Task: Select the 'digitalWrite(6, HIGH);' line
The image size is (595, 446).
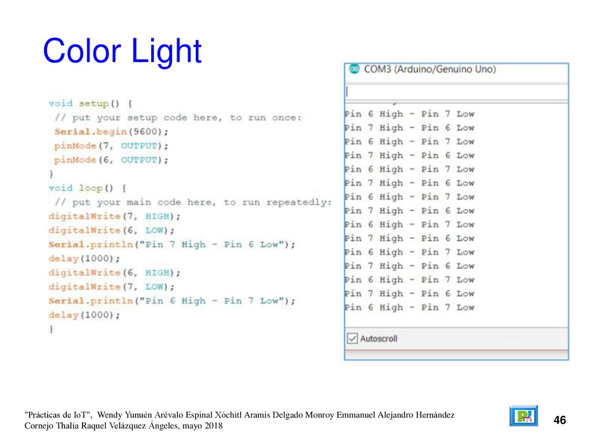Action: pos(114,273)
